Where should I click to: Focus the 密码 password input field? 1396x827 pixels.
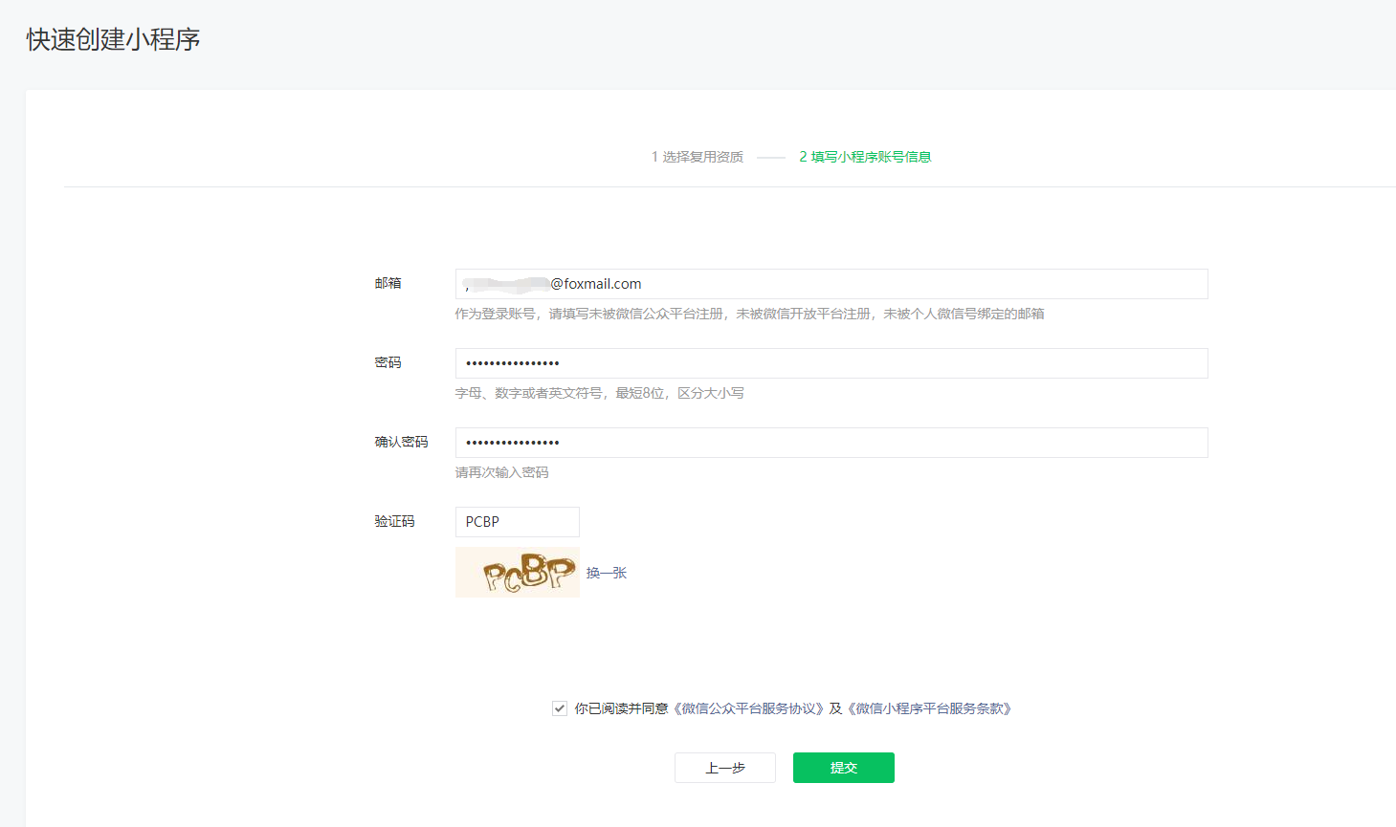click(831, 363)
